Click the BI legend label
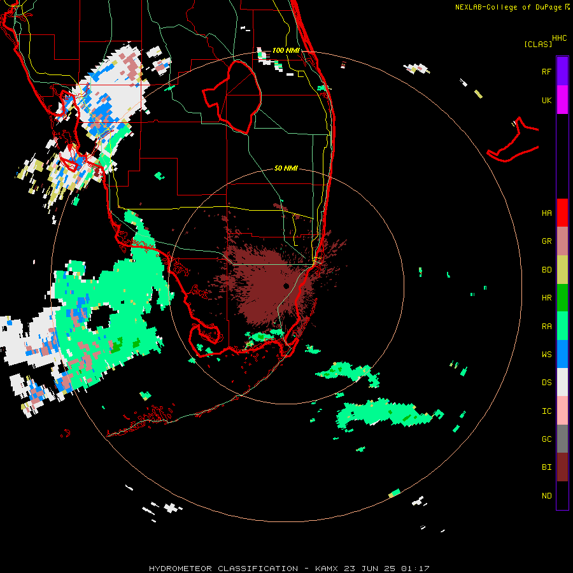 [x=546, y=467]
